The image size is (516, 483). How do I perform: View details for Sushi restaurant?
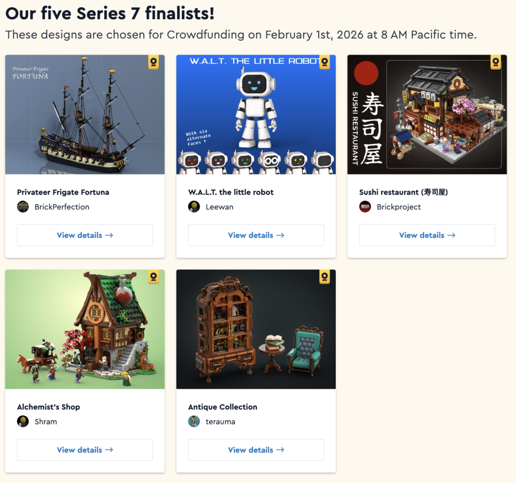click(x=427, y=235)
